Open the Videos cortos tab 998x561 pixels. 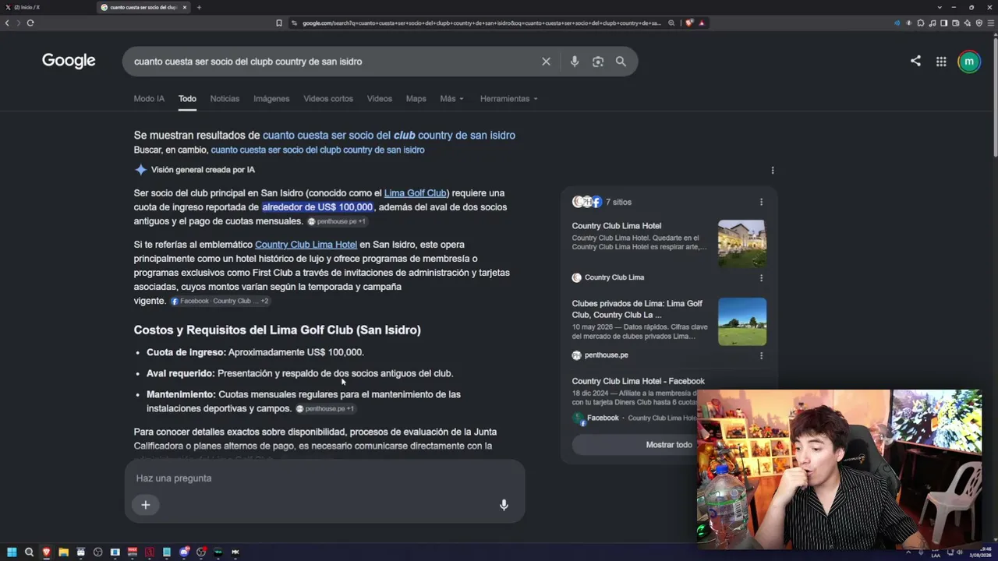[328, 99]
